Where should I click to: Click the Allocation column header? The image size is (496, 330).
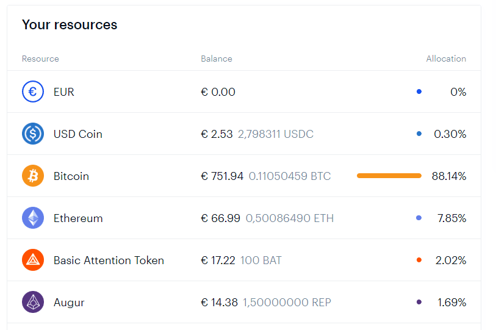446,59
